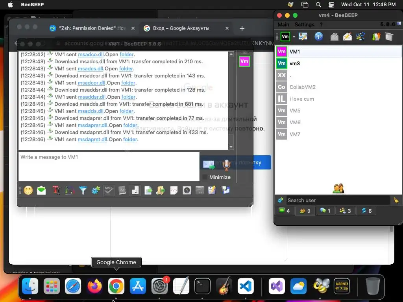This screenshot has height=302, width=403.
Task: Open Terminal from the Dock
Action: click(202, 286)
